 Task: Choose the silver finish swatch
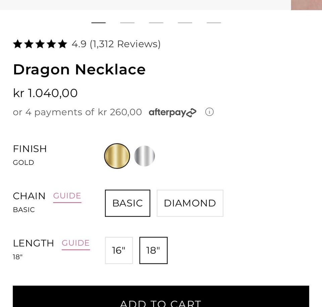tap(145, 156)
